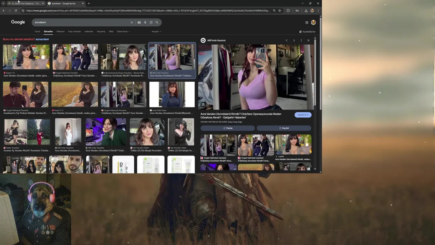Click the 'acnoctem' spelling suggestion
Viewport: 435px width, 245px height.
[42, 39]
